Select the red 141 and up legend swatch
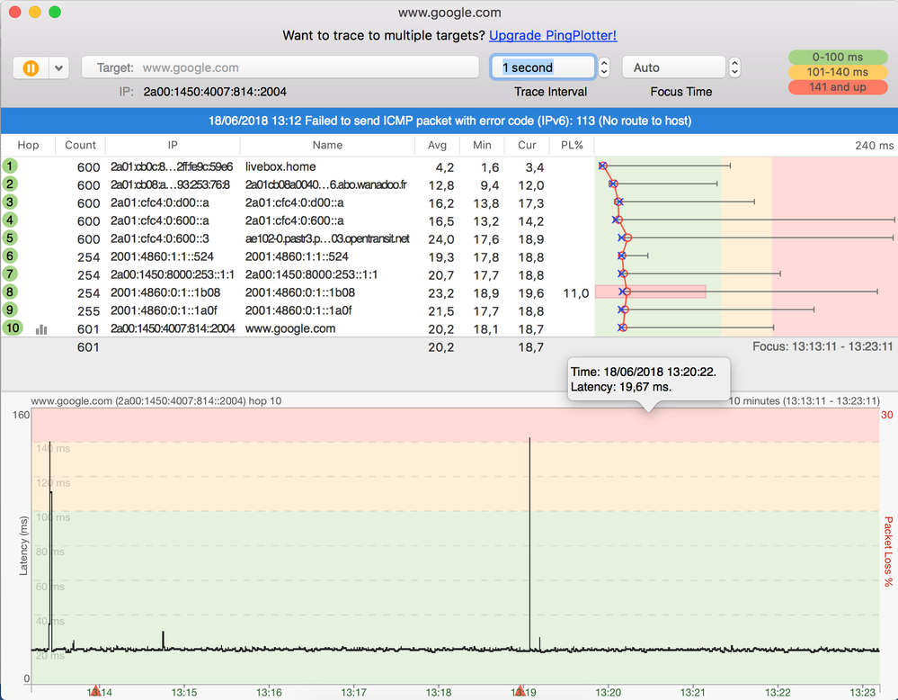Image resolution: width=898 pixels, height=700 pixels. click(837, 86)
